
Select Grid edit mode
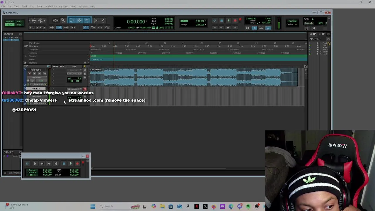point(19,25)
